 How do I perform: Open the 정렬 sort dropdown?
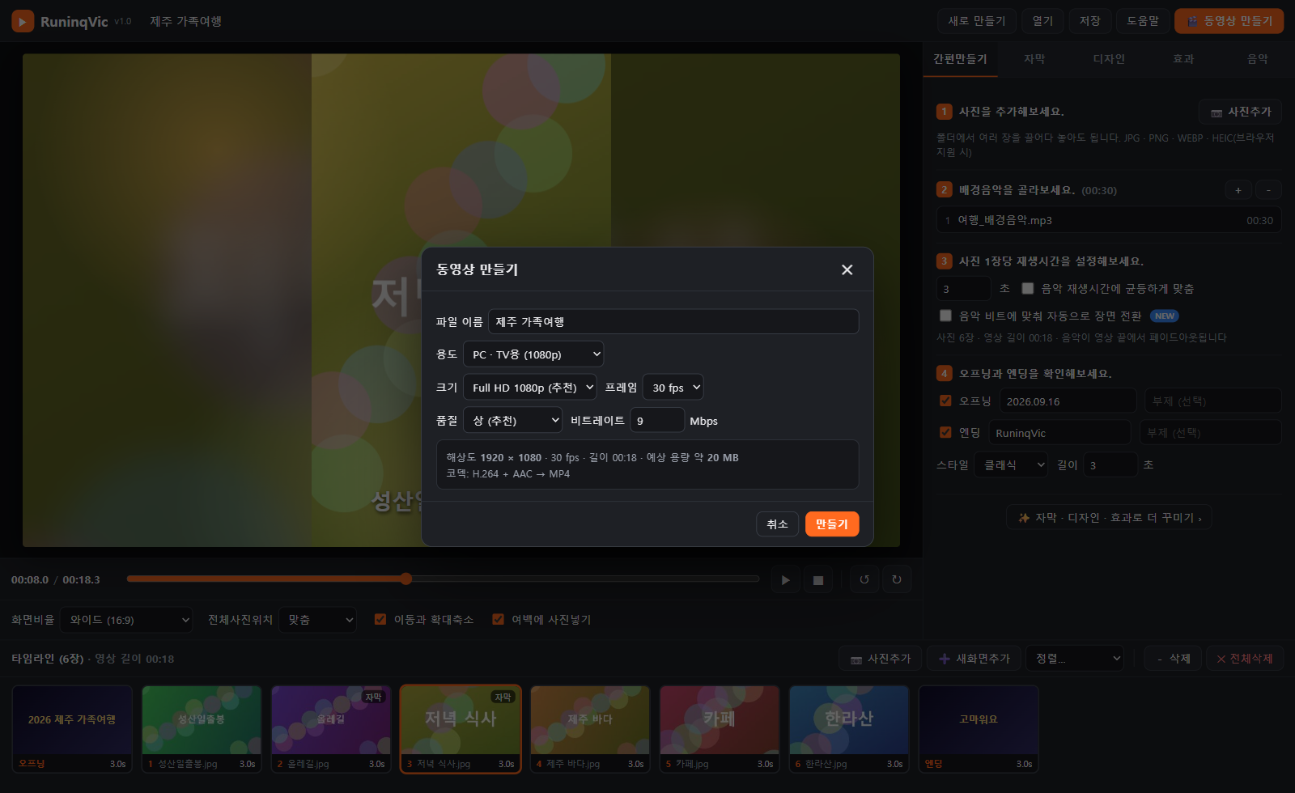1075,659
